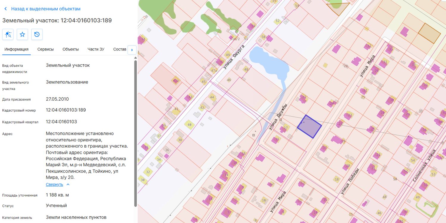Click the address text starting Местоположение установлено
Image resolution: width=446 pixels, height=223 pixels.
(x=87, y=155)
